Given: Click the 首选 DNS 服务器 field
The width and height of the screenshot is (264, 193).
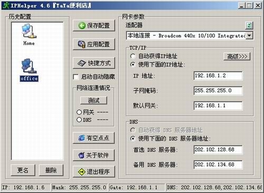Looking at the screenshot, I should coord(218,150).
